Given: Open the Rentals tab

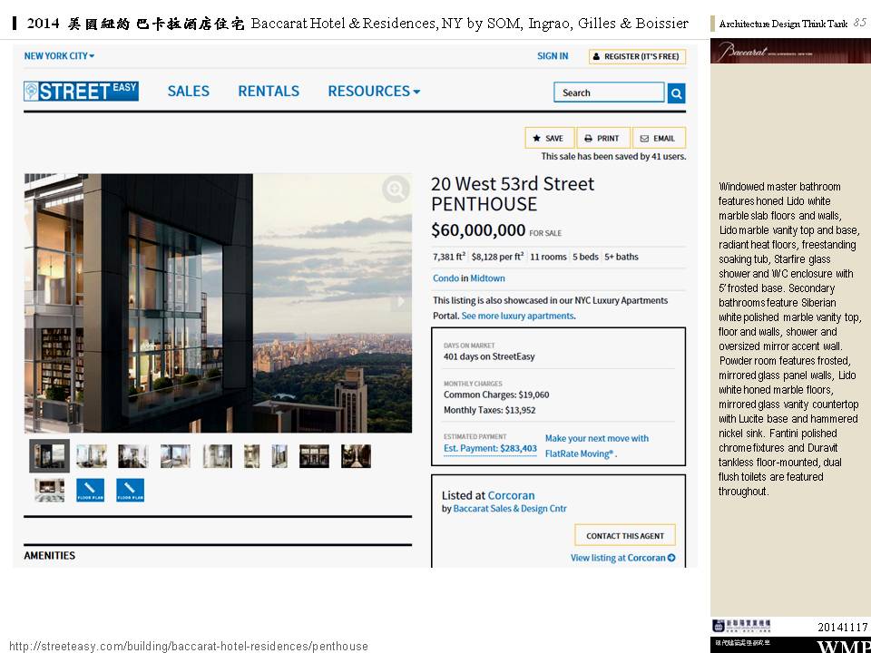Looking at the screenshot, I should 269,91.
